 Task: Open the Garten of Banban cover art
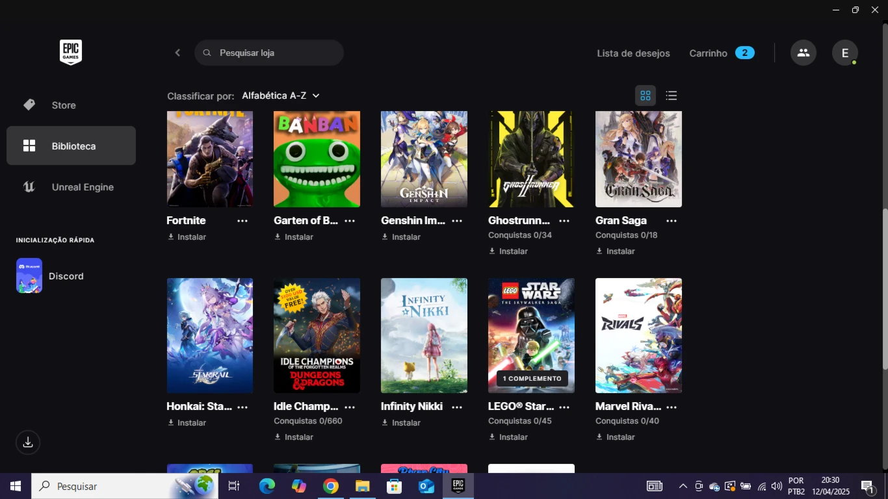tap(317, 159)
